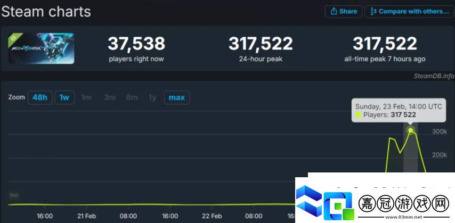
Task: Select the 1w zoom range
Action: (x=64, y=97)
